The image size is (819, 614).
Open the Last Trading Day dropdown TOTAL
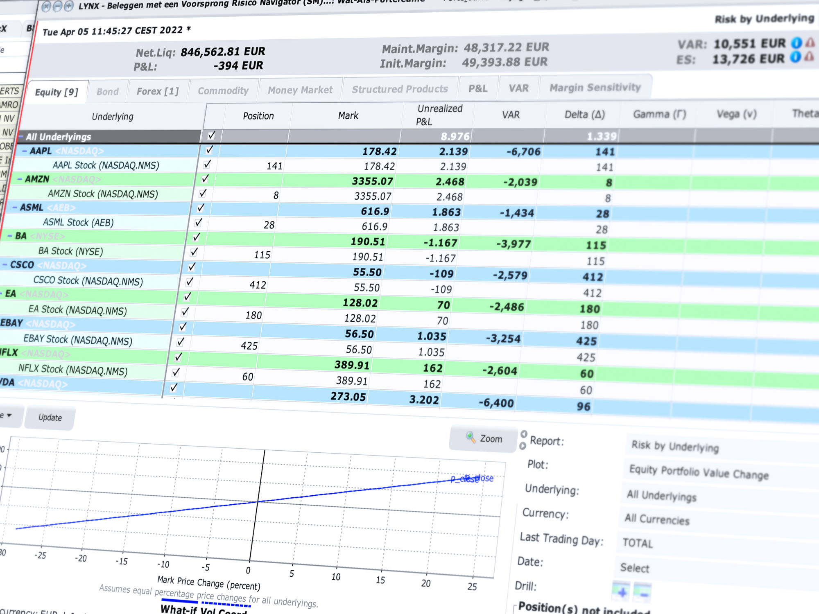click(717, 545)
